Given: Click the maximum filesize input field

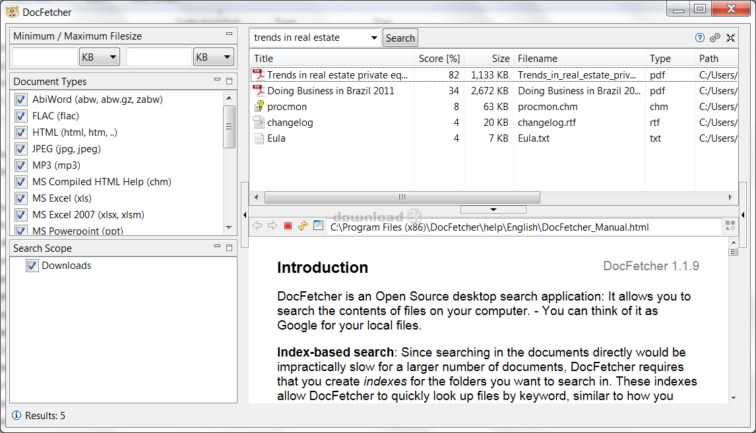Looking at the screenshot, I should pos(159,57).
